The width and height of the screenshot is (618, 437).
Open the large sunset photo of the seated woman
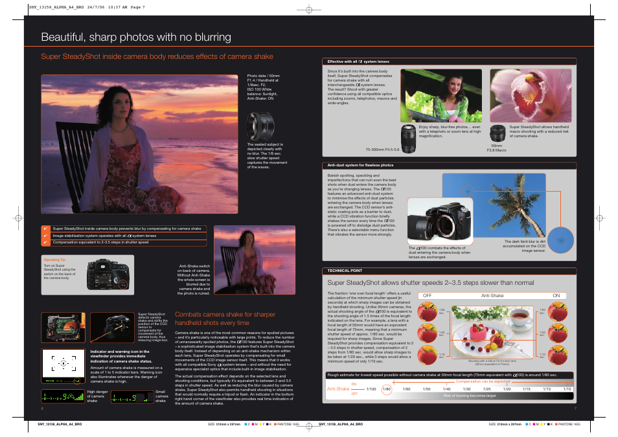(139, 144)
